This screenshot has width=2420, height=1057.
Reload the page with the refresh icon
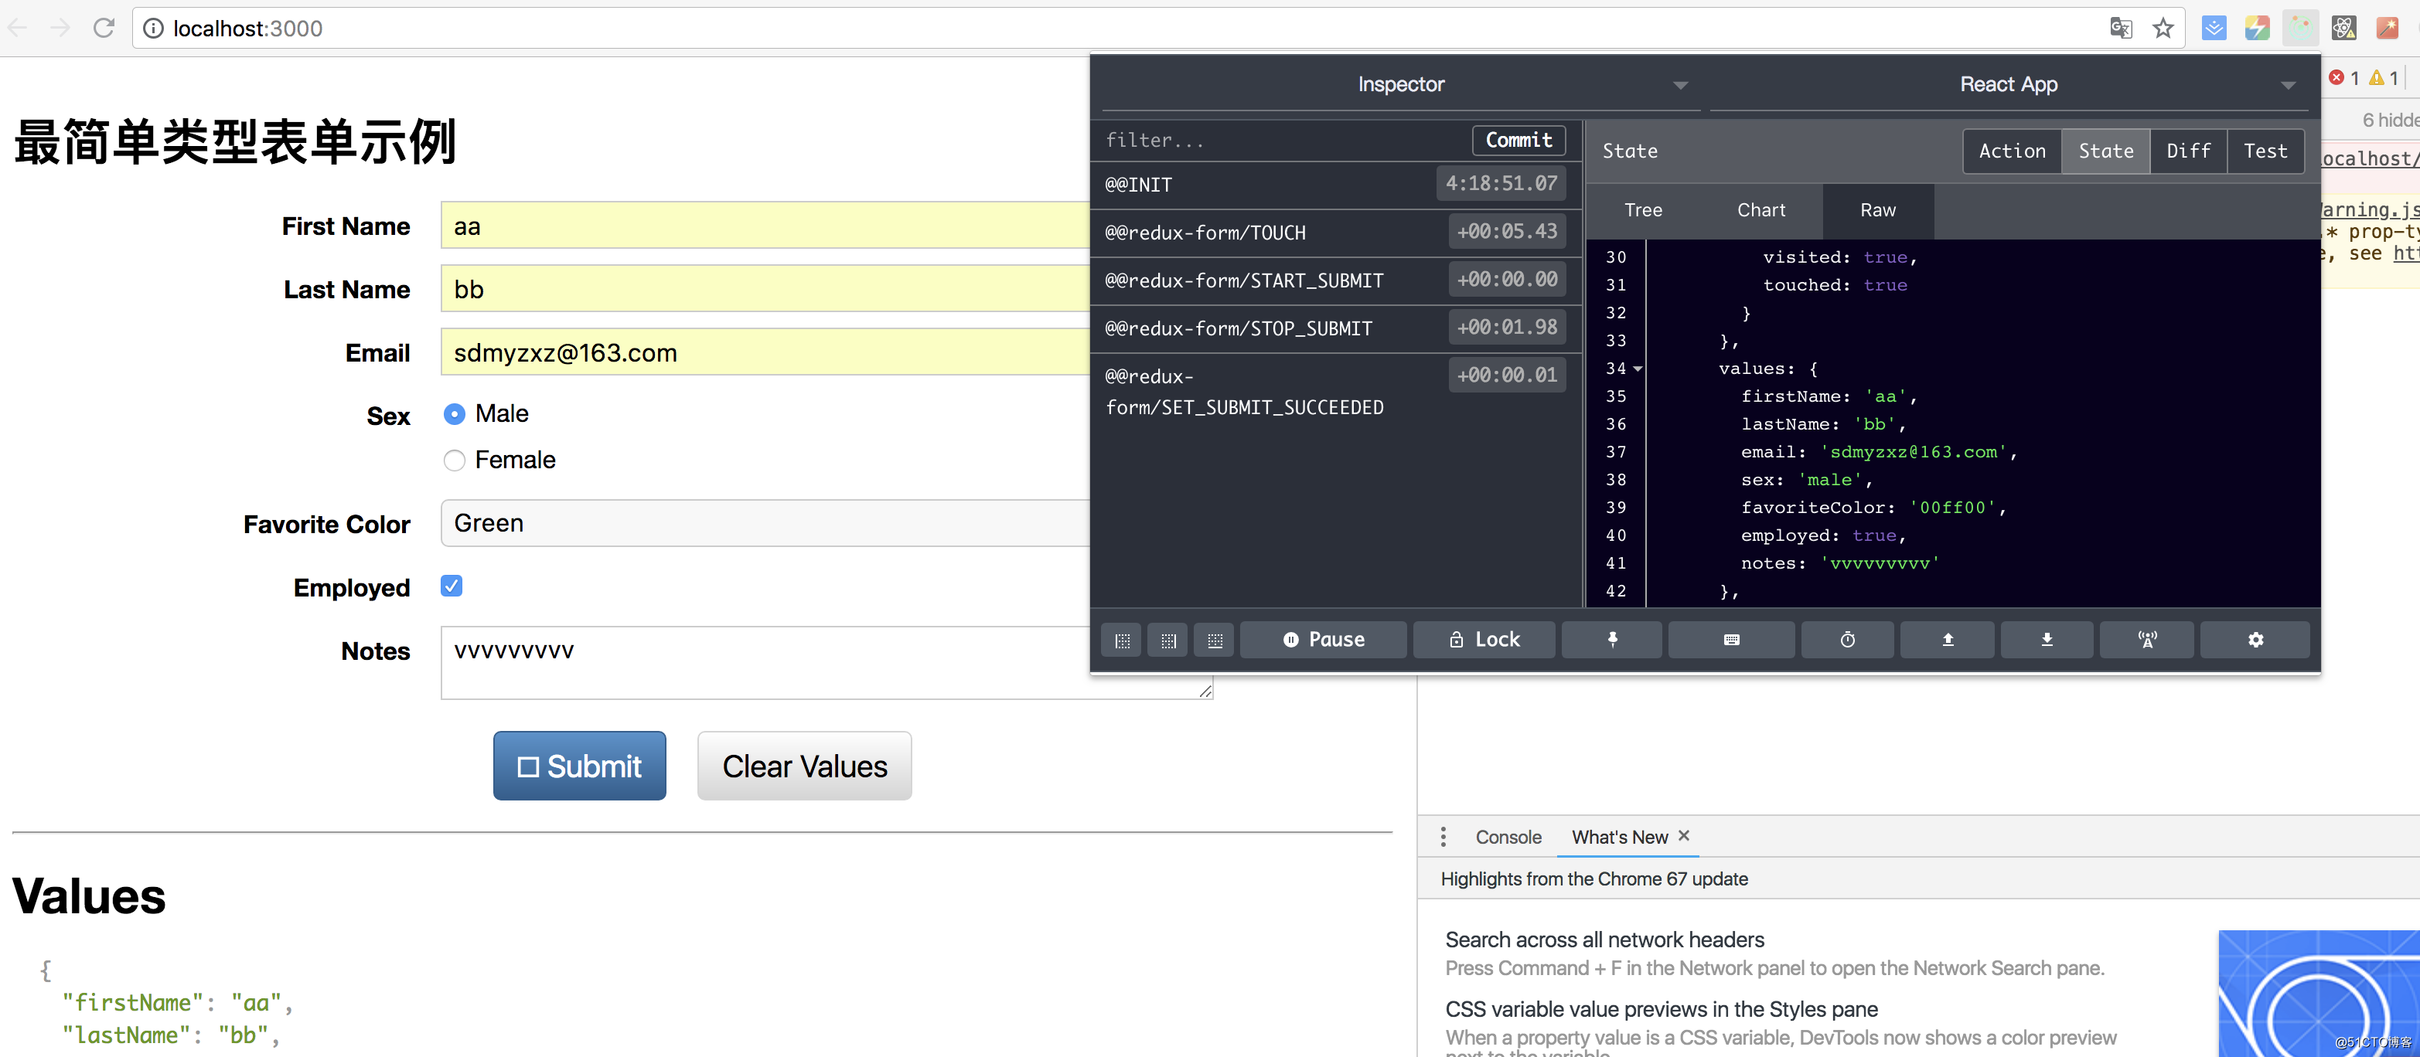coord(104,28)
